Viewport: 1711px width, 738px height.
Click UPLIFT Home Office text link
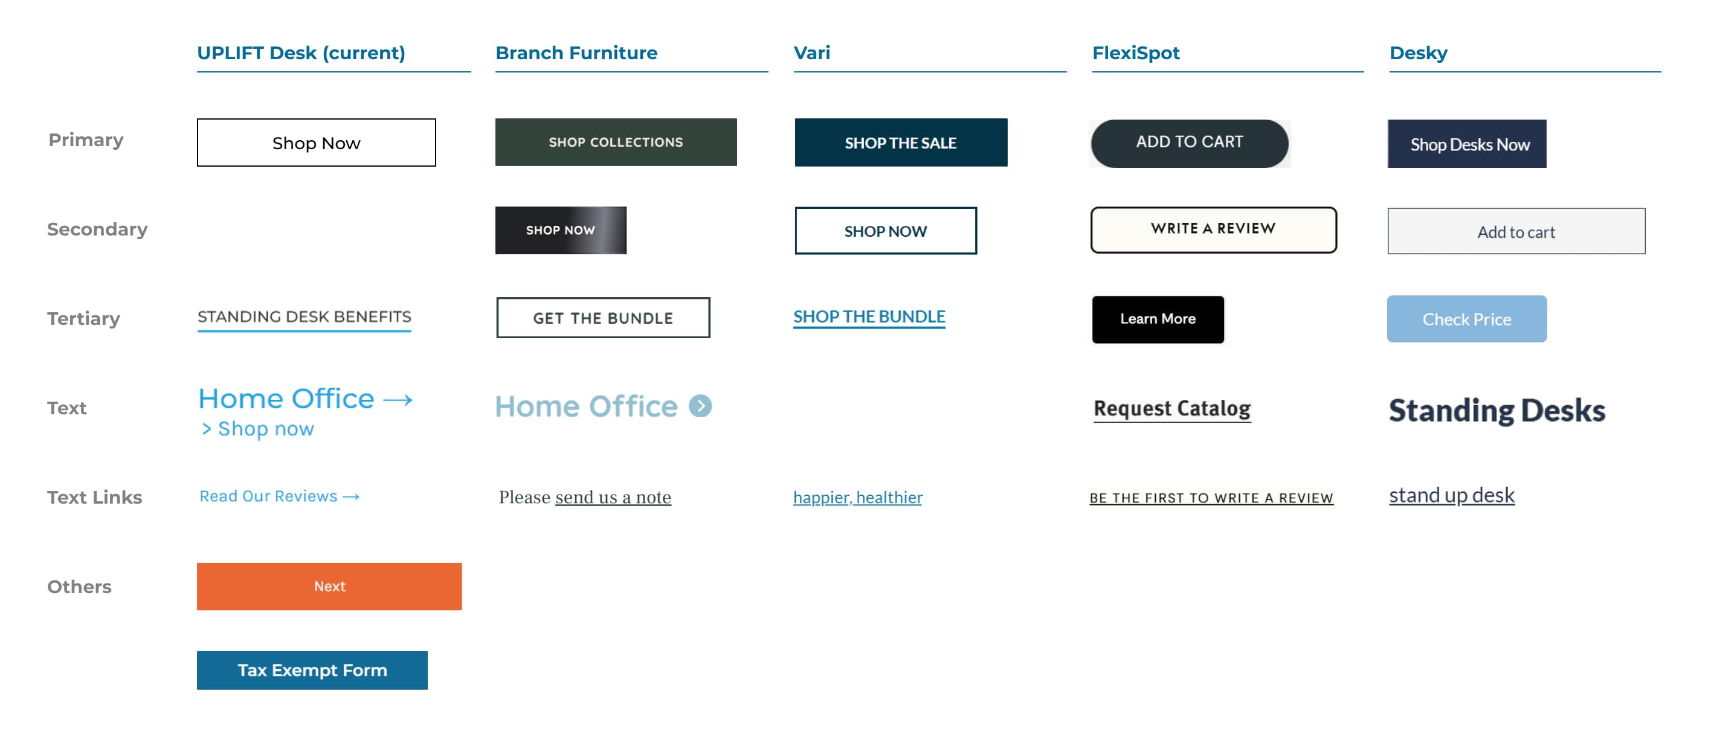point(306,398)
